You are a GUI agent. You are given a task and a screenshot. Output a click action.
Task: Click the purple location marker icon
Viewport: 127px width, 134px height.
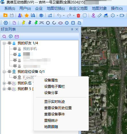[x=93, y=15]
